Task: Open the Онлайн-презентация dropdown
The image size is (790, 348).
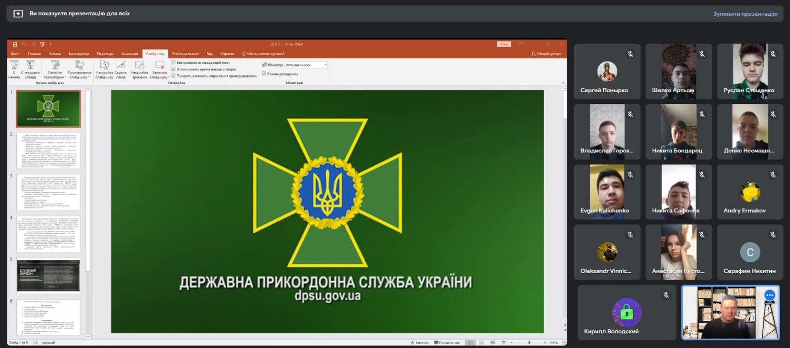Action: pos(54,70)
